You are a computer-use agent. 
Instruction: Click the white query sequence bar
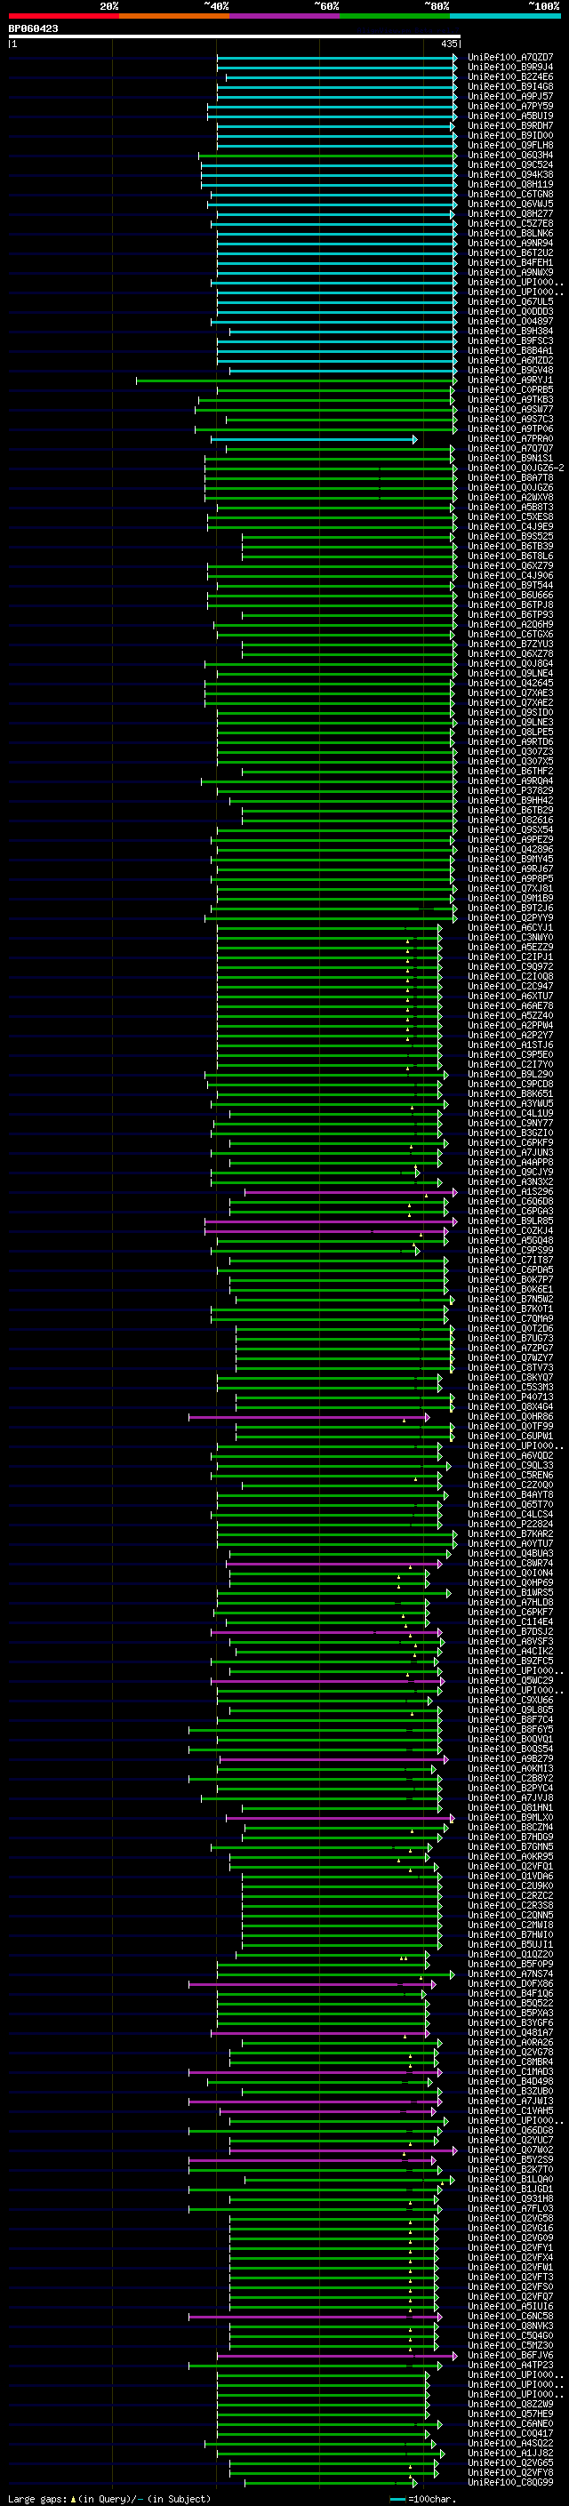(x=235, y=37)
